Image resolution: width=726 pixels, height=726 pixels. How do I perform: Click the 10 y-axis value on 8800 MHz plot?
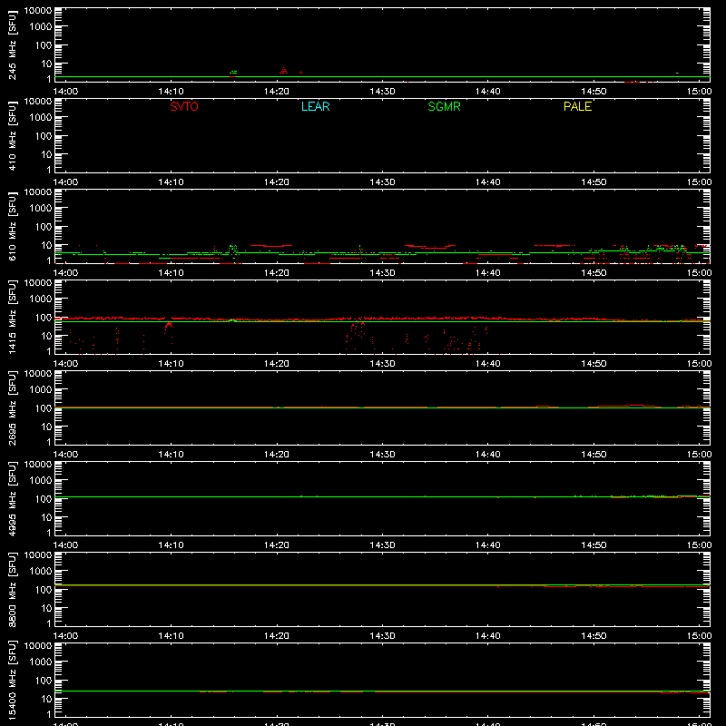pos(46,608)
